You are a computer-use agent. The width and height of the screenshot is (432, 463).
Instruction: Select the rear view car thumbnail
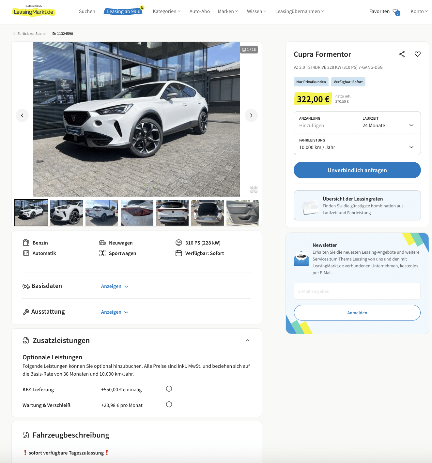(x=172, y=213)
